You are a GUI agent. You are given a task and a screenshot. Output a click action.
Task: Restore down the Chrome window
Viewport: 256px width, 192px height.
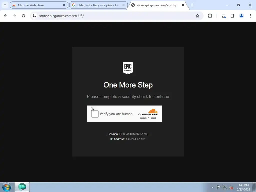pyautogui.click(x=239, y=5)
